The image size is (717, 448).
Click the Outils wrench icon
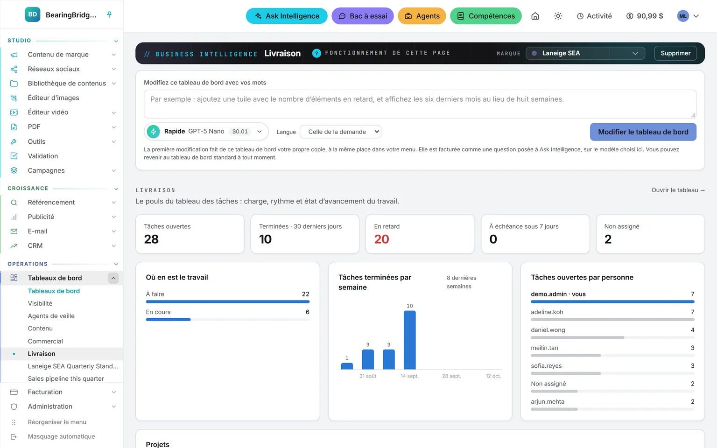(x=14, y=141)
